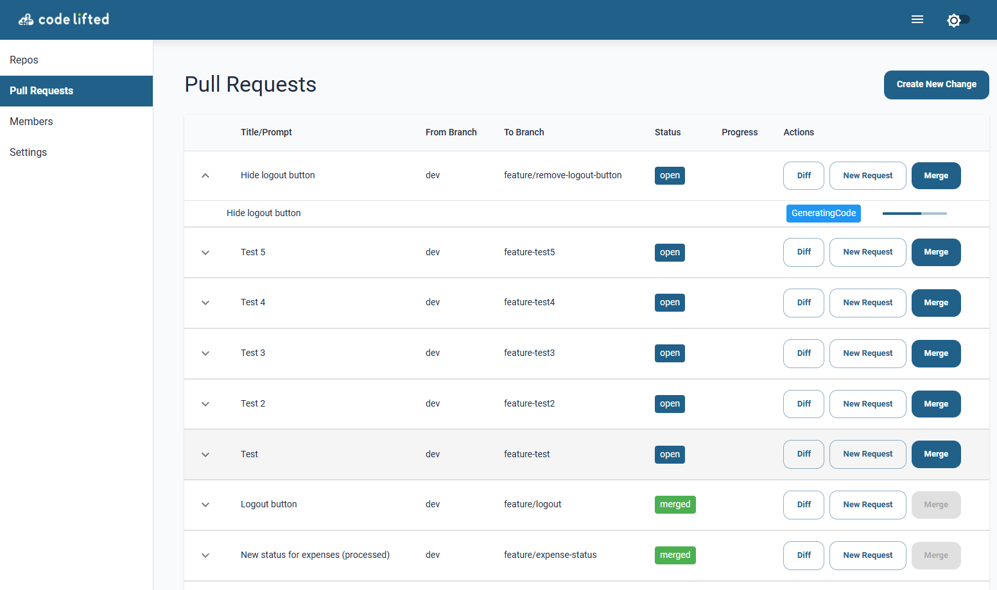997x590 pixels.
Task: Open Repos in the sidebar
Action: [x=24, y=60]
